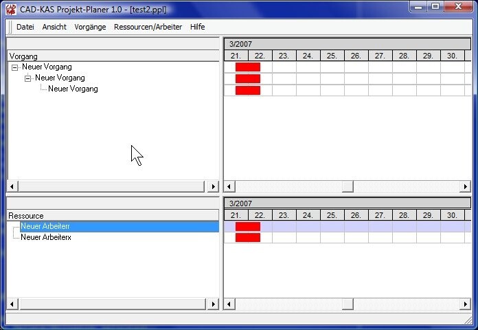Screen dimensions: 478x330
Task: Select the top-level Neuer Vorgang task
Action: click(x=47, y=67)
